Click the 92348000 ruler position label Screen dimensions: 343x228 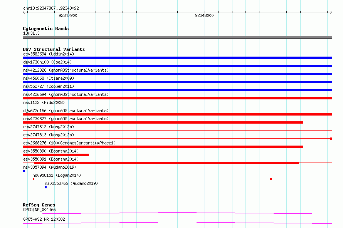[x=204, y=15]
